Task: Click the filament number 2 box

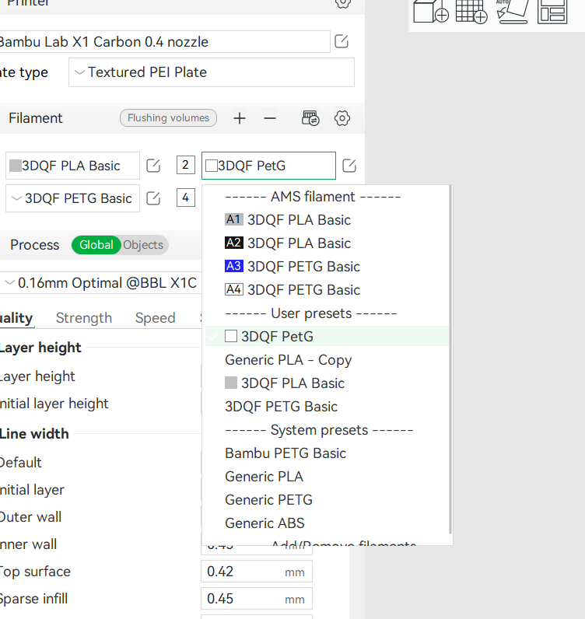Action: click(186, 165)
